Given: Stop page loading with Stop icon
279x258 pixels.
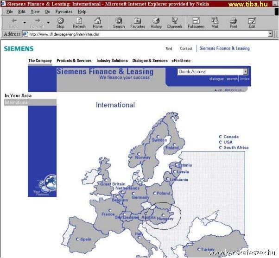Looking at the screenshot, I should tap(60, 21).
